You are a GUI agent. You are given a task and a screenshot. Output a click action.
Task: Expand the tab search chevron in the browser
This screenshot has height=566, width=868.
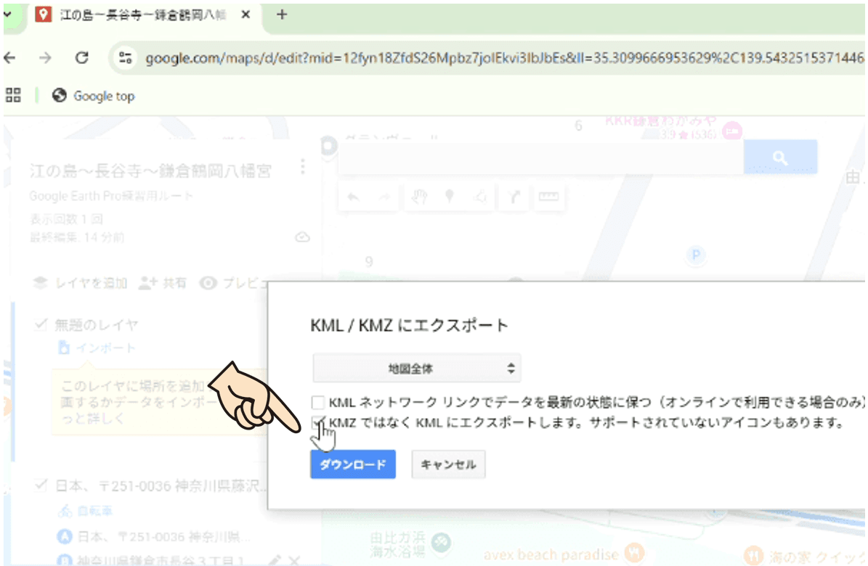point(9,15)
